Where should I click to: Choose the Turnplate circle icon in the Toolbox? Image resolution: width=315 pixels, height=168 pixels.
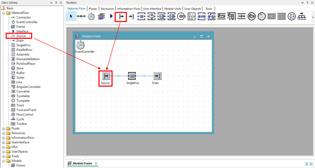click(261, 17)
